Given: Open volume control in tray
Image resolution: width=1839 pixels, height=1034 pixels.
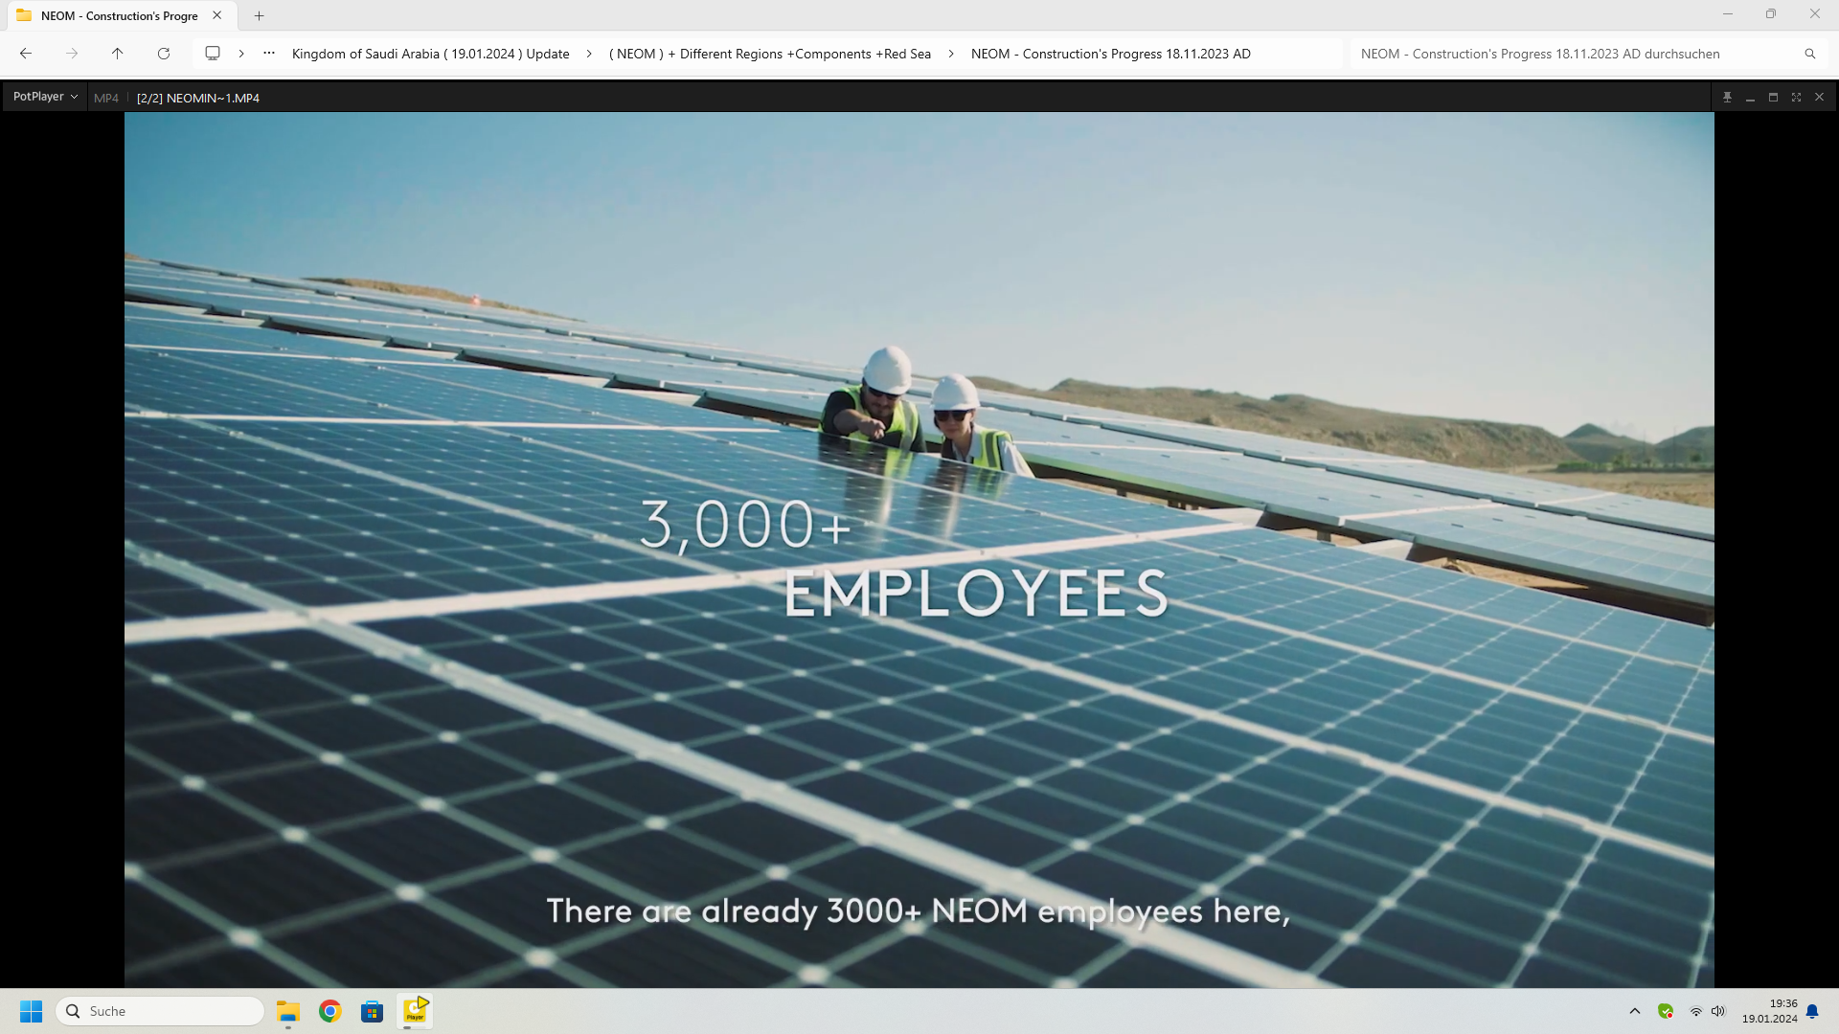Looking at the screenshot, I should point(1718,1011).
